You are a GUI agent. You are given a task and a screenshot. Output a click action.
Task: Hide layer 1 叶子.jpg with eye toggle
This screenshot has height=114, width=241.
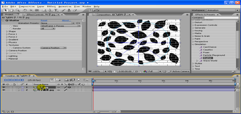click(x=3, y=87)
